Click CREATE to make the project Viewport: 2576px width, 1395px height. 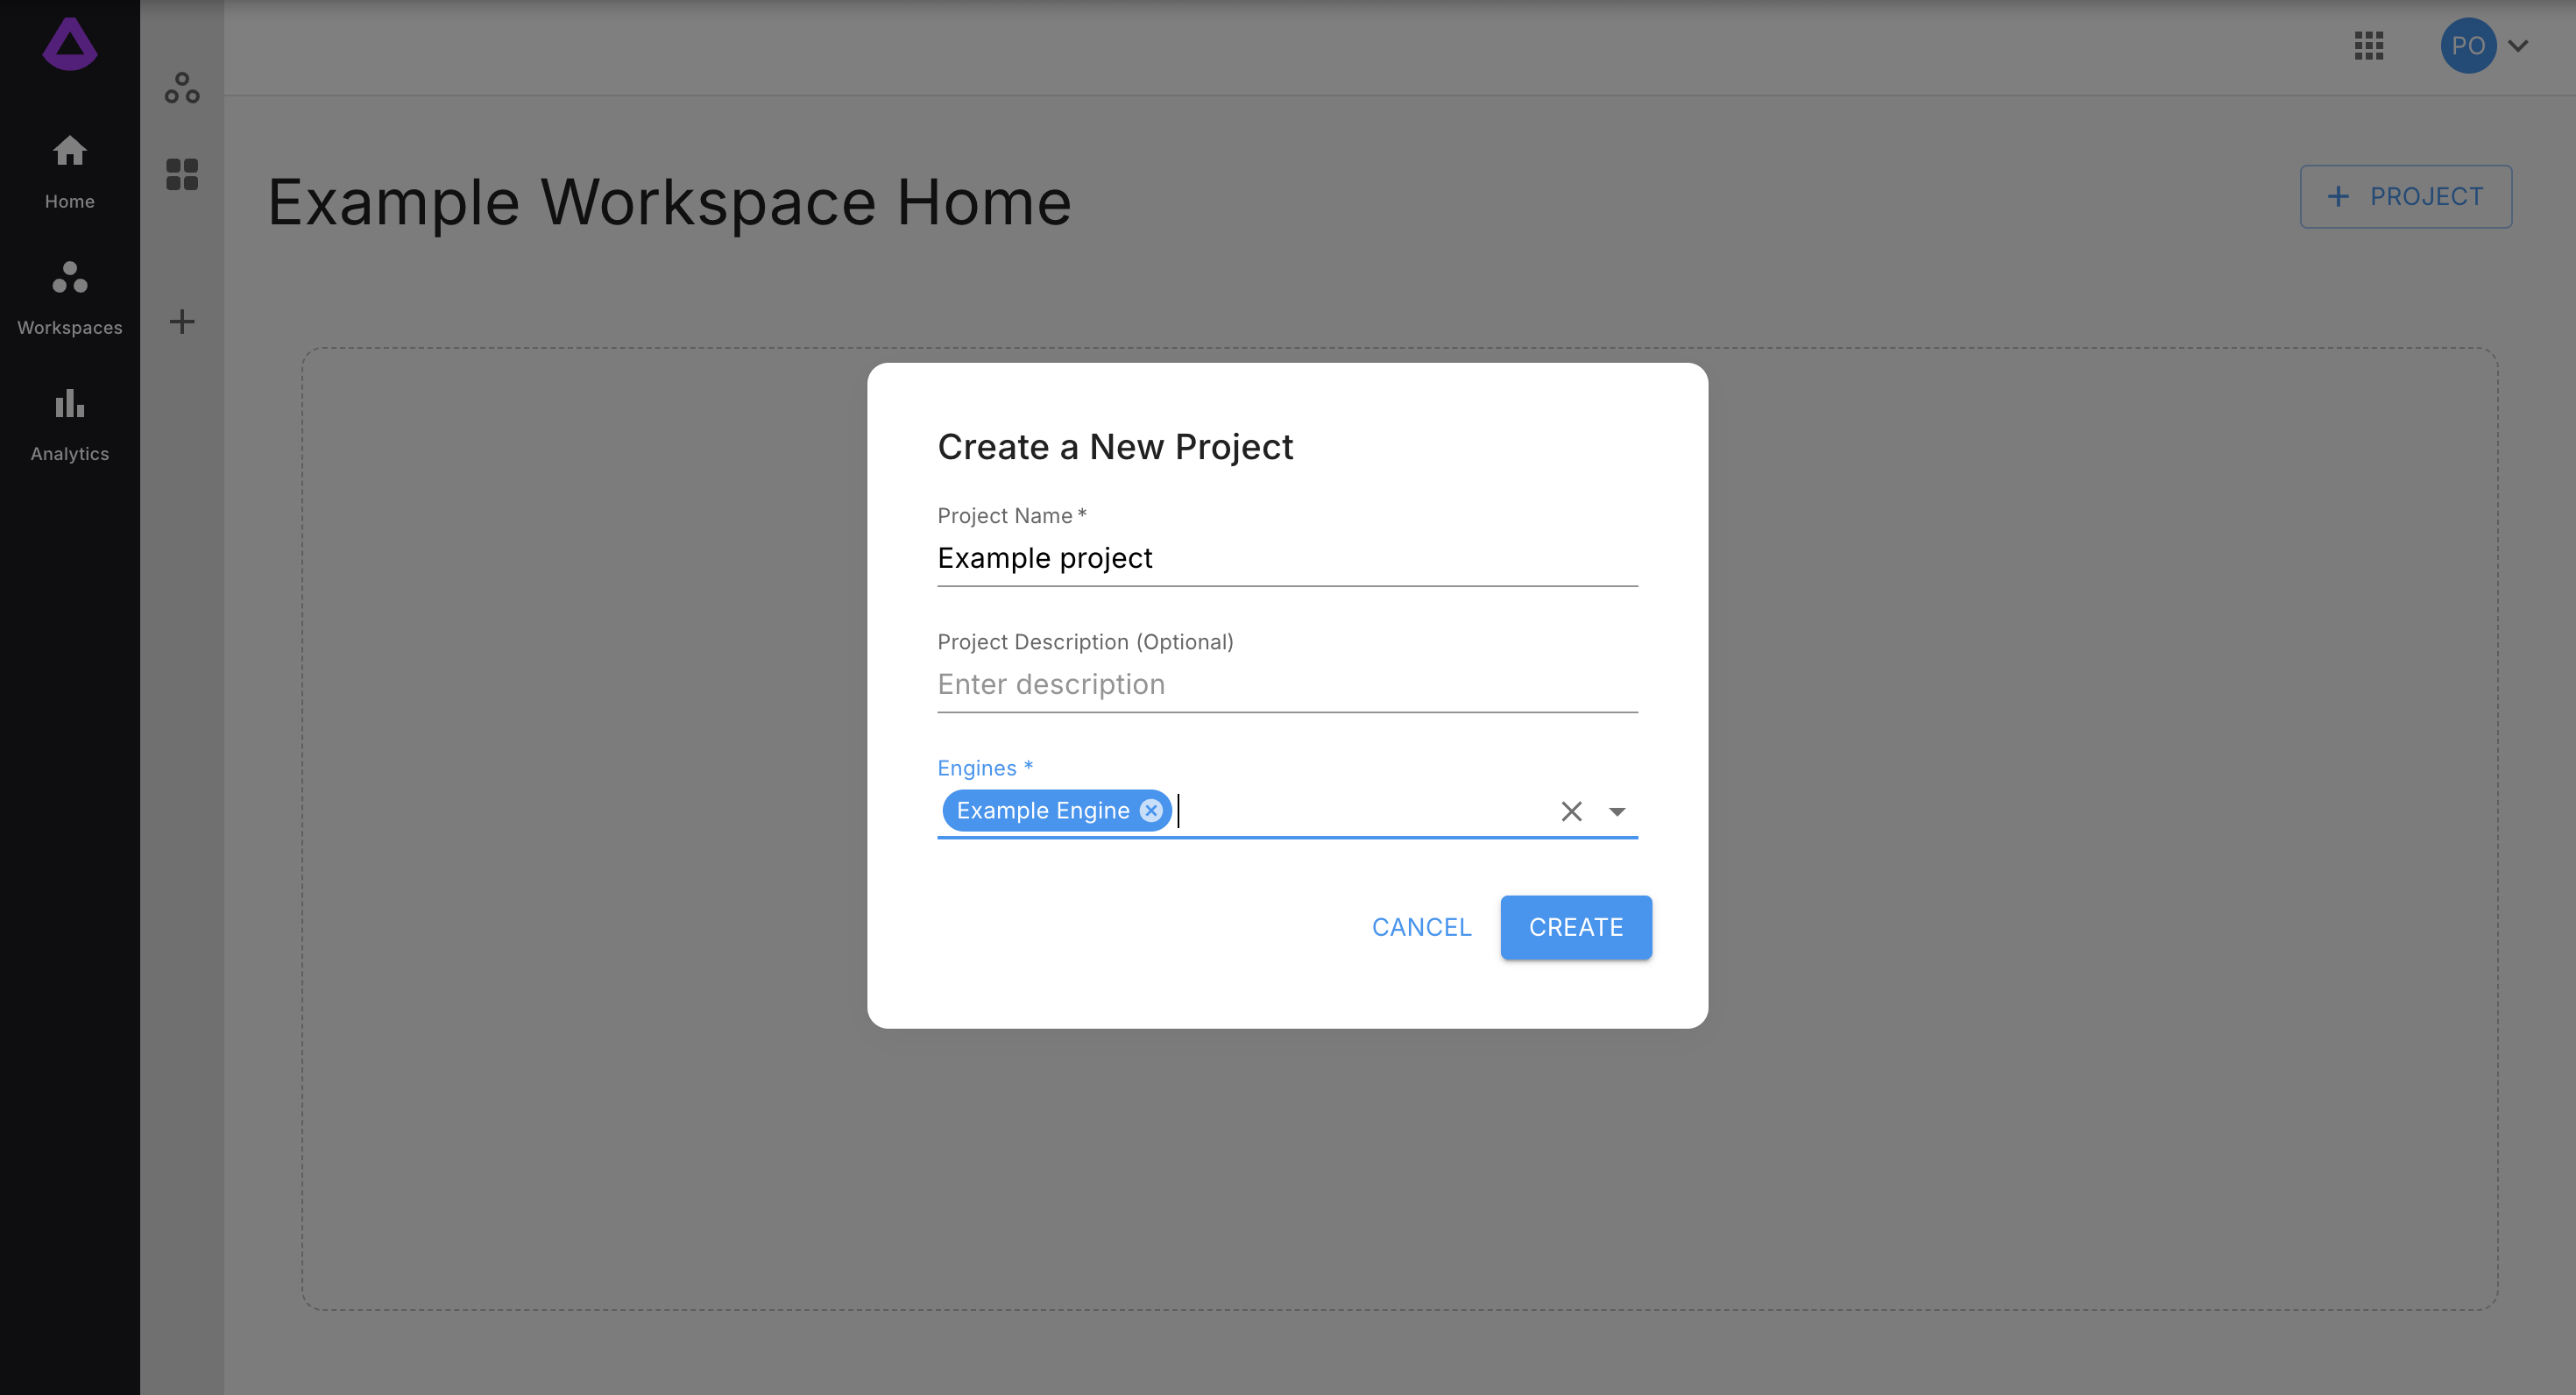pyautogui.click(x=1575, y=927)
